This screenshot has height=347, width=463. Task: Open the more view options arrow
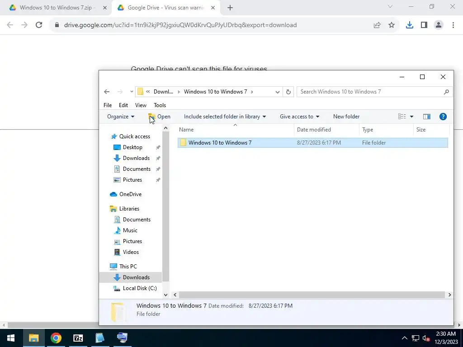tap(411, 117)
